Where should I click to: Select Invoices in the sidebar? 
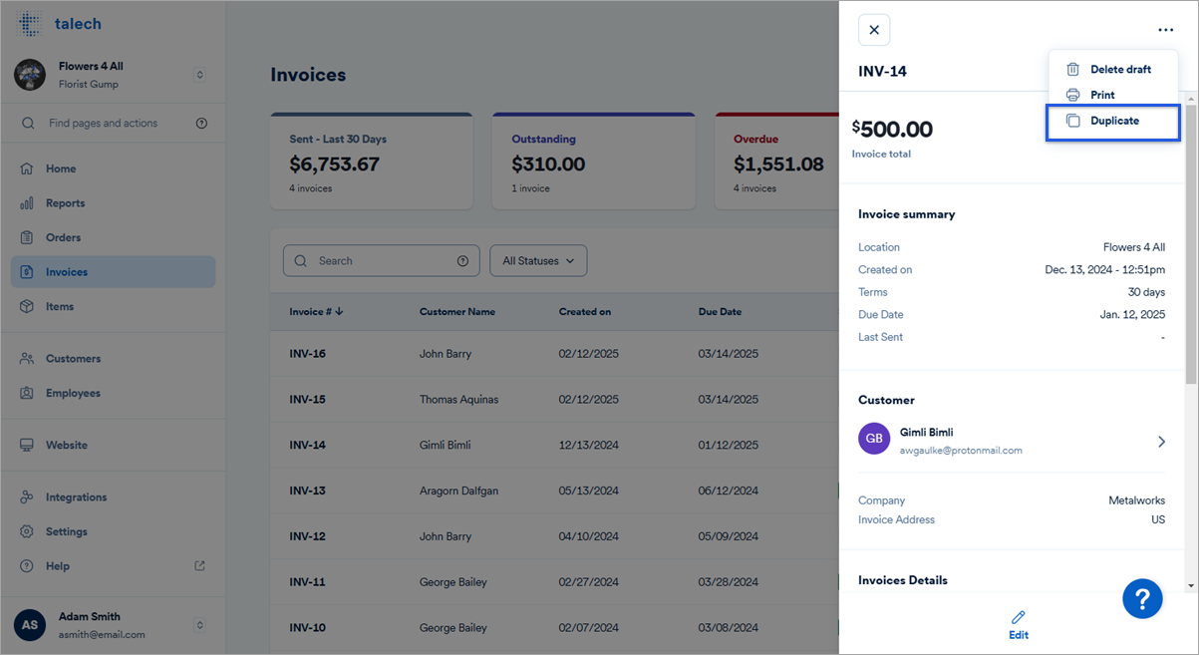(113, 272)
